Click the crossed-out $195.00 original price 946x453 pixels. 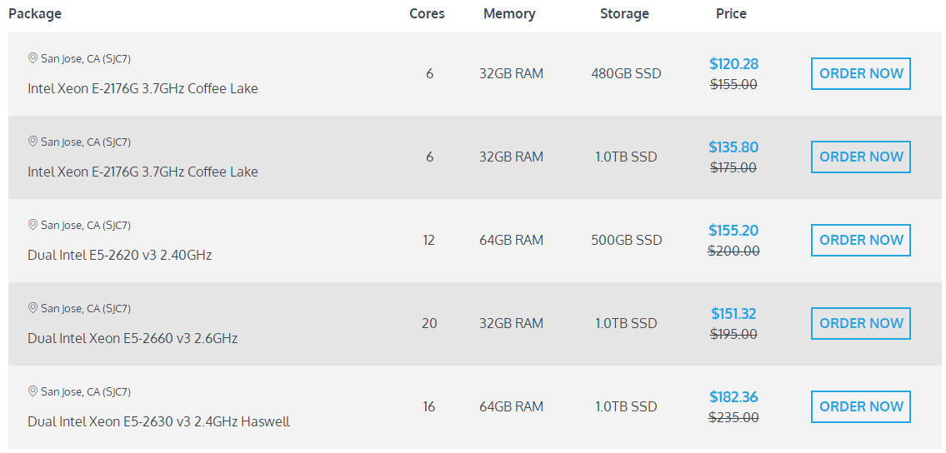click(x=733, y=334)
